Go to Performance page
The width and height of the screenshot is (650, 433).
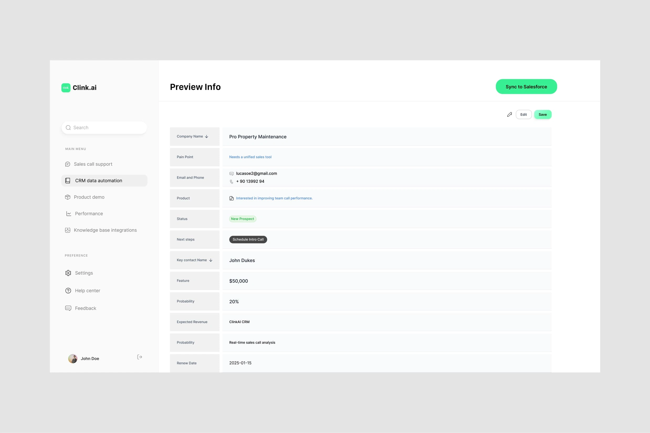(89, 213)
